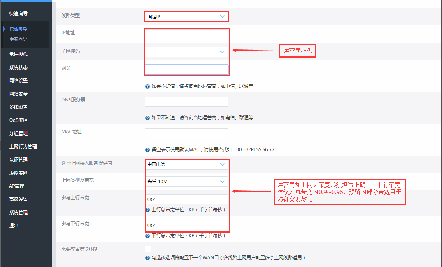The height and width of the screenshot is (267, 442).
Task: Click help icon under MAC address field
Action: pyautogui.click(x=148, y=149)
